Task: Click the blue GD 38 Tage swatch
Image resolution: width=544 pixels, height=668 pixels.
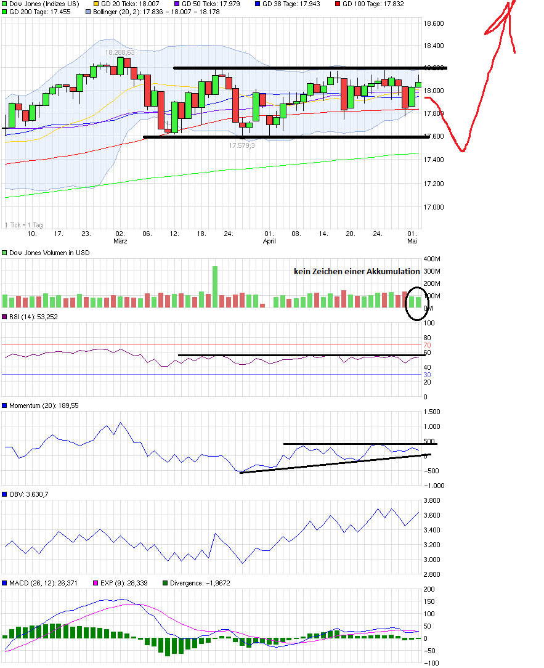Action: click(258, 4)
